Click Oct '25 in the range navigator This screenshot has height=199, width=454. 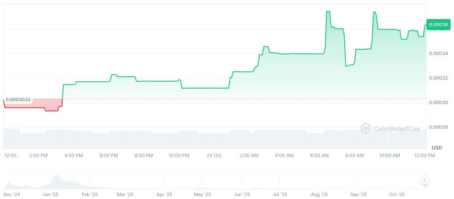[x=396, y=195]
